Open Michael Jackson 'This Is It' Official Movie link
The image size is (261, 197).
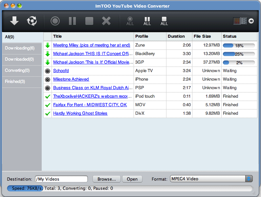93,62
